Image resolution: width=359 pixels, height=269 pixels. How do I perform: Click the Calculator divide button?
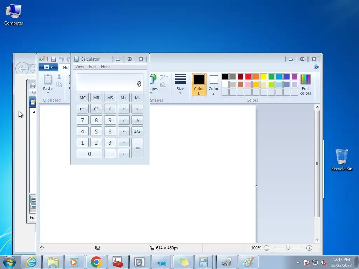point(124,120)
